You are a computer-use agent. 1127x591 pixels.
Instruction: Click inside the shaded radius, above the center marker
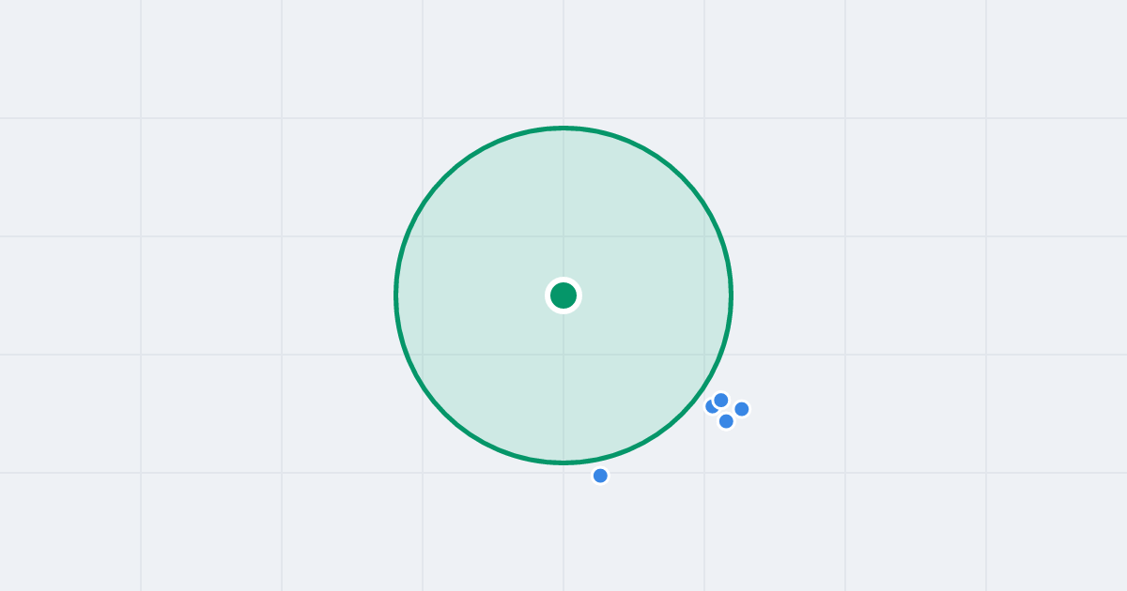click(x=563, y=206)
